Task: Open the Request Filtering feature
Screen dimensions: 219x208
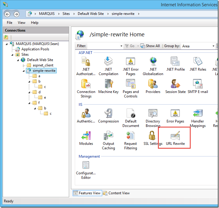Action: (x=131, y=140)
